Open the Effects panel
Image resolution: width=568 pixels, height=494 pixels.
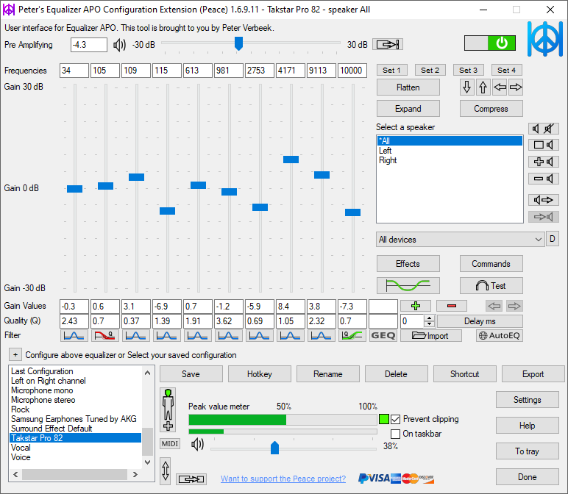(x=408, y=264)
